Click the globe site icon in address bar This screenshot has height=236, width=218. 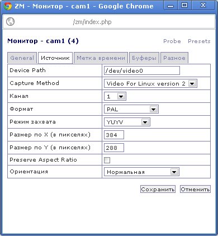10,22
